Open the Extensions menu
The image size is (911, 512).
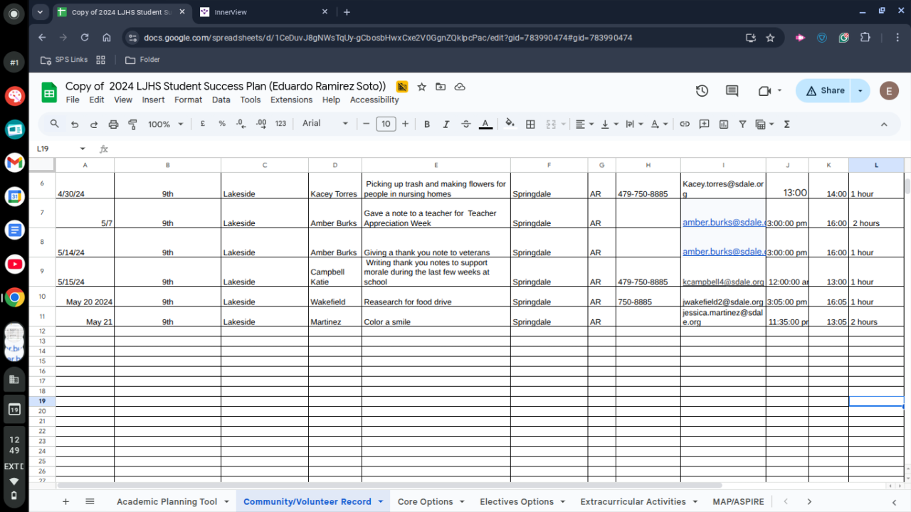pyautogui.click(x=291, y=100)
